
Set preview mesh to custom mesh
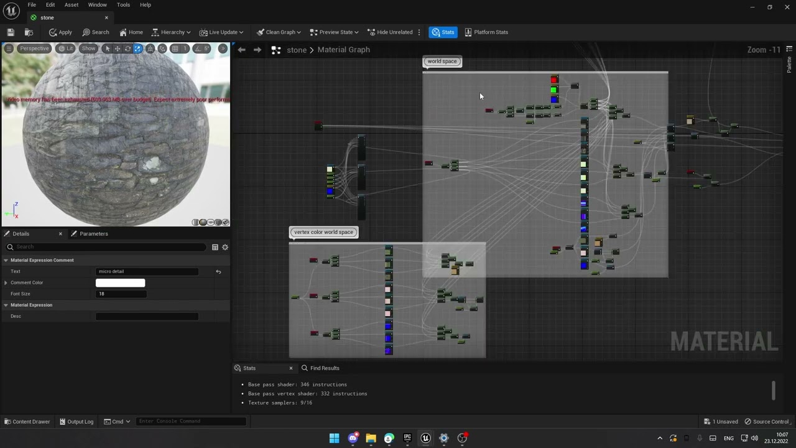(x=225, y=222)
